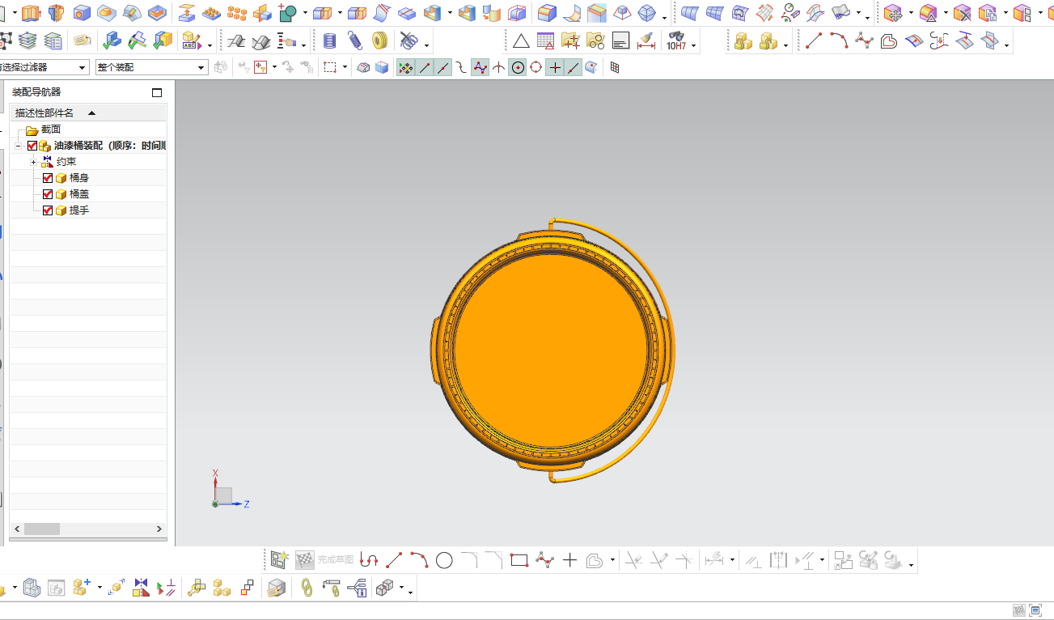Click the triangle icon left of the table icon

[521, 40]
